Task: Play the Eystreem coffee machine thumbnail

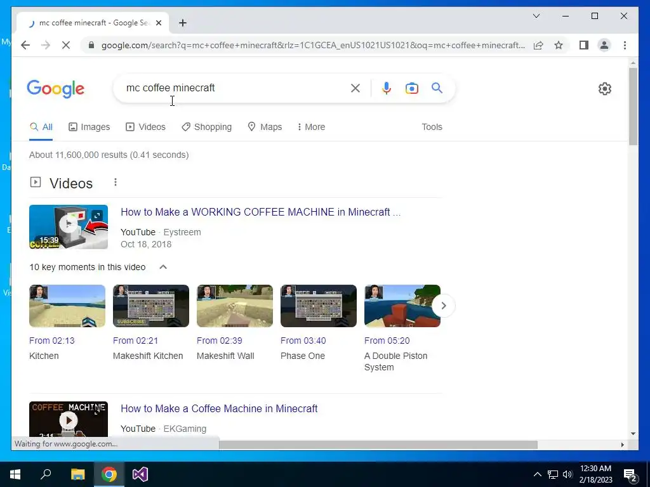Action: [69, 227]
